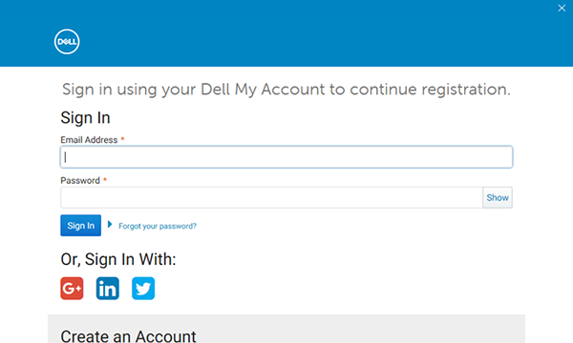The height and width of the screenshot is (343, 573).
Task: Click the gray Create an Account panel
Action: click(x=286, y=329)
